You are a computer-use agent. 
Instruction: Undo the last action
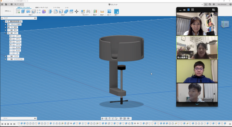[16, 4]
